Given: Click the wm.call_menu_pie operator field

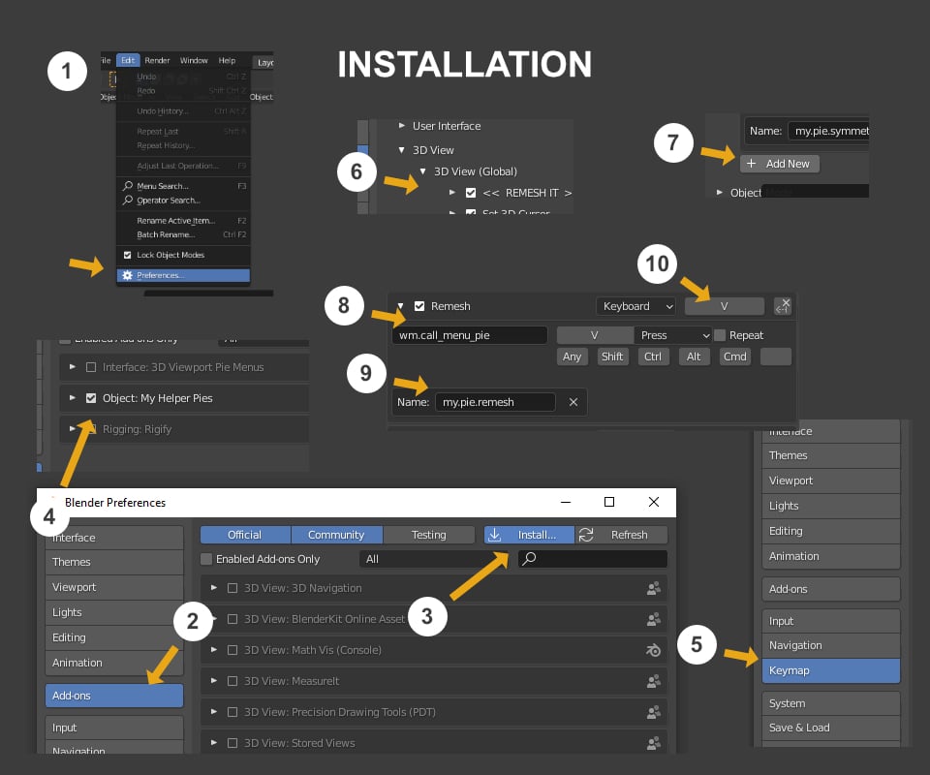Looking at the screenshot, I should [x=470, y=335].
